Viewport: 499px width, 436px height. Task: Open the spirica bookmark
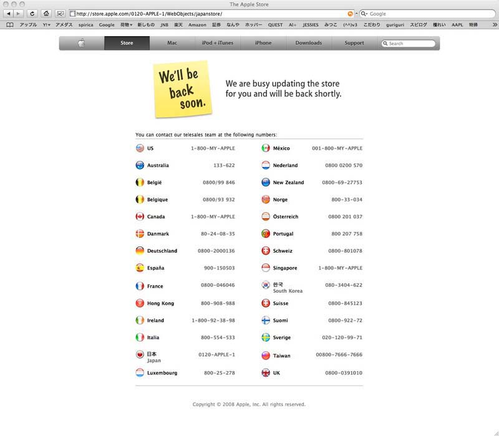86,25
